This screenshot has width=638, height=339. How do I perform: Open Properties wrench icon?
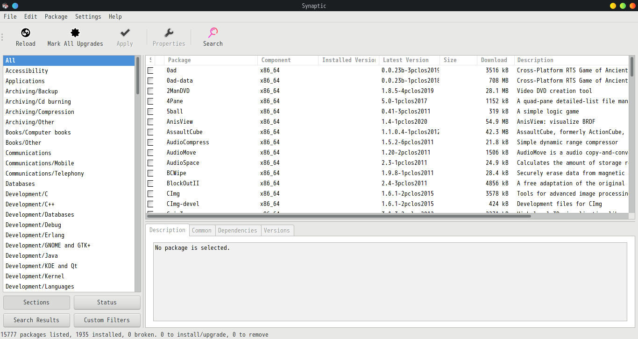tap(169, 33)
